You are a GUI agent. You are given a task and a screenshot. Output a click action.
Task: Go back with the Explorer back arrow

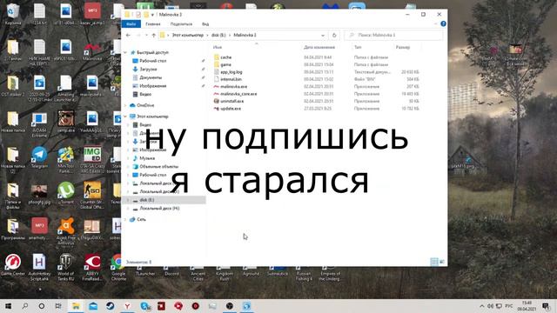[128, 35]
